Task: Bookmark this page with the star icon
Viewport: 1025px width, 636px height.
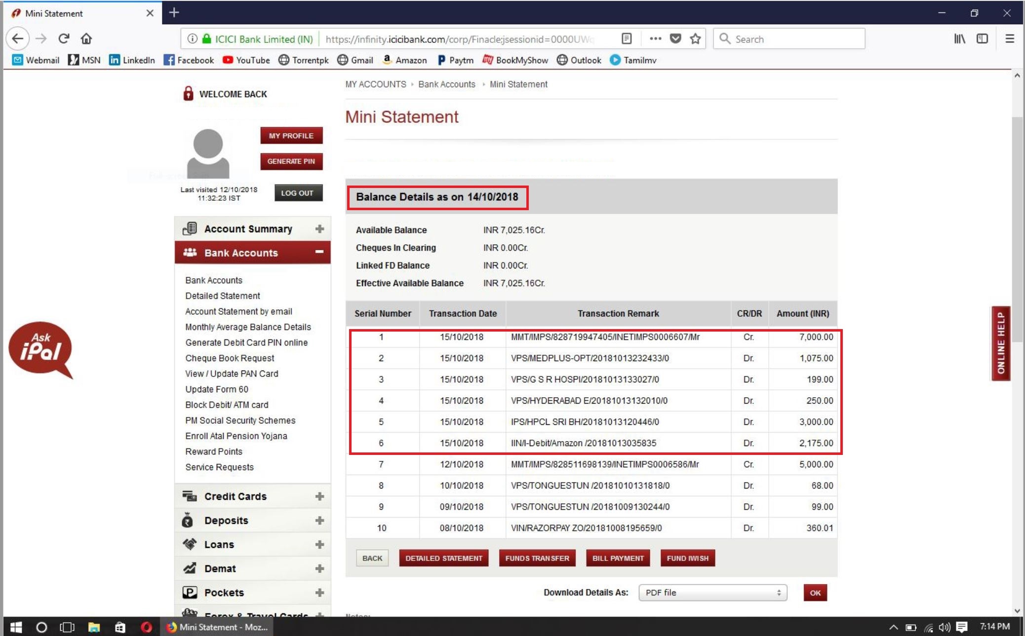Action: (x=695, y=38)
